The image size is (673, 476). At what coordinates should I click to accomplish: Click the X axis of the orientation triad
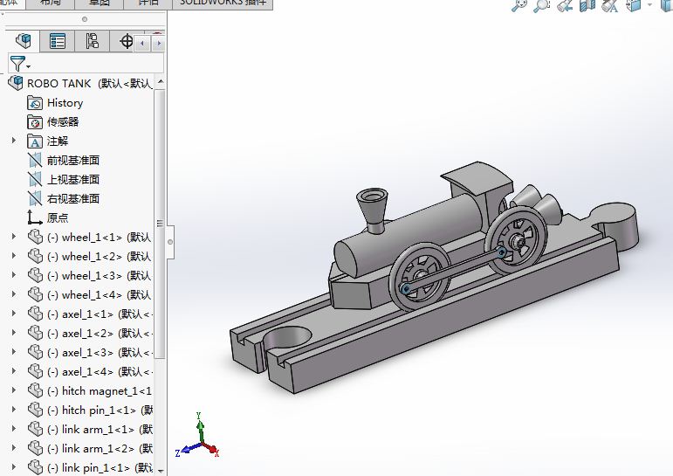[x=212, y=450]
